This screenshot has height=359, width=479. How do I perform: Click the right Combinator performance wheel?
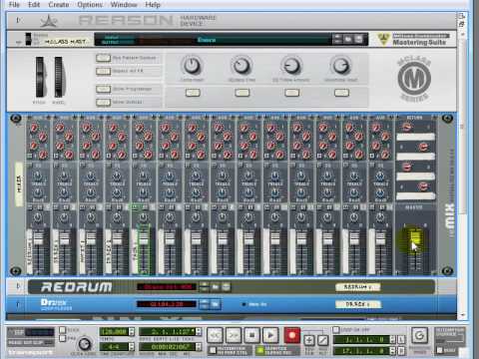click(59, 77)
